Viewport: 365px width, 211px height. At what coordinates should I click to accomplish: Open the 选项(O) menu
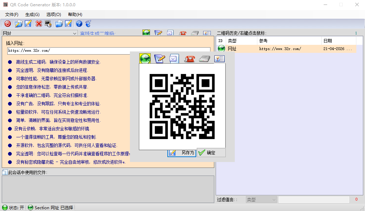[53, 15]
